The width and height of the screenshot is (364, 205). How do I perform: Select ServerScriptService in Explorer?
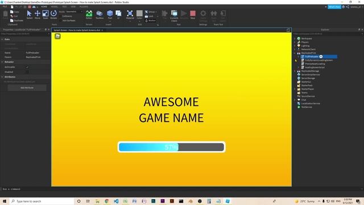(311, 75)
